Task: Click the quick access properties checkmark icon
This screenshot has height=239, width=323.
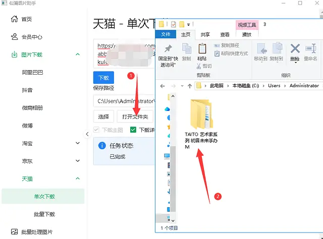Action: coord(174,25)
